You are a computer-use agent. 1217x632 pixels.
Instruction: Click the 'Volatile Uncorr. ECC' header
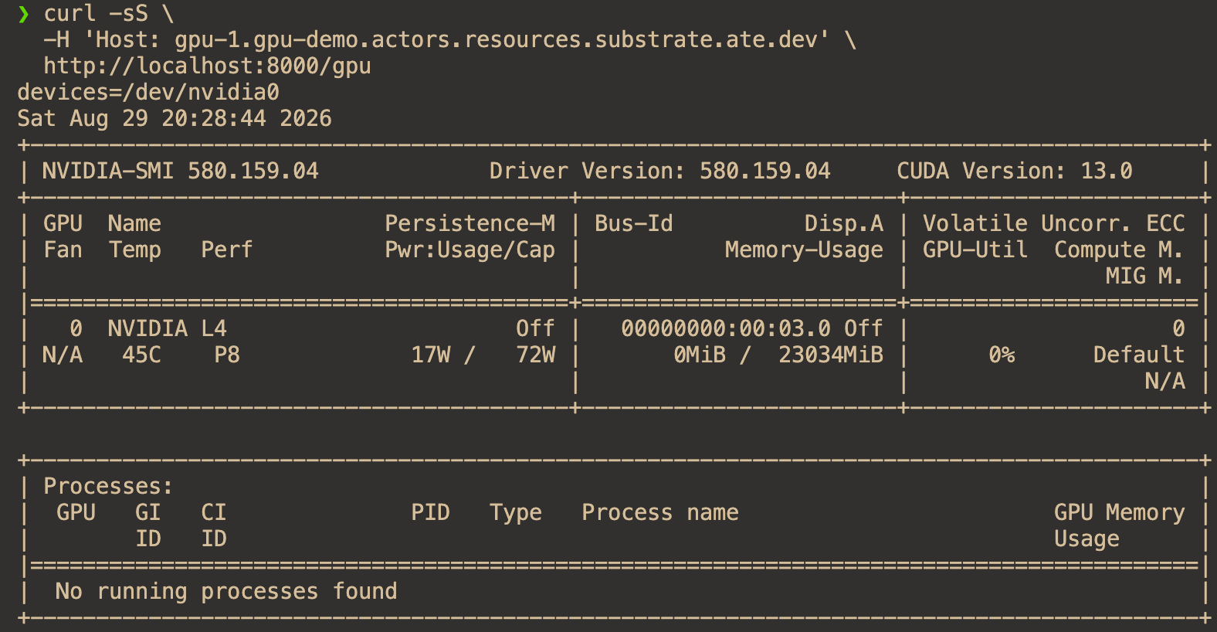point(1053,224)
